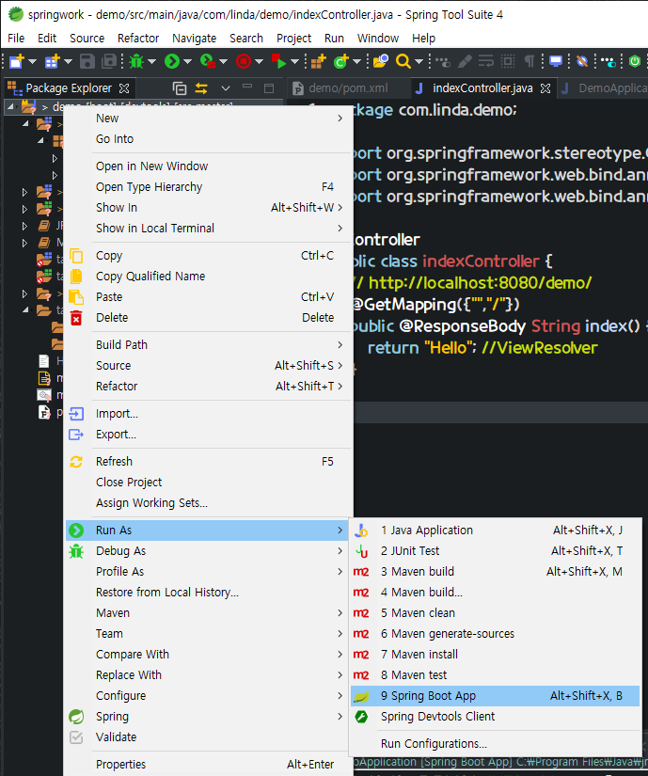Toggle Link with Editor in Package Explorer

[x=201, y=88]
